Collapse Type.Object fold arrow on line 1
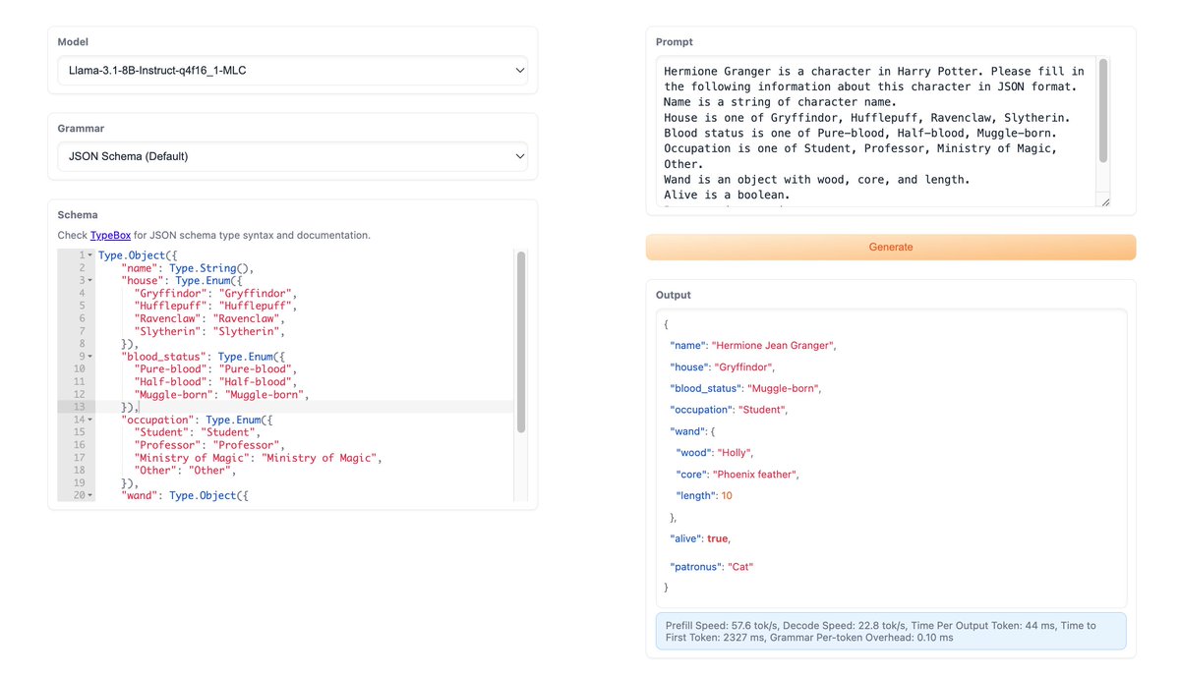The height and width of the screenshot is (675, 1180). (x=90, y=255)
